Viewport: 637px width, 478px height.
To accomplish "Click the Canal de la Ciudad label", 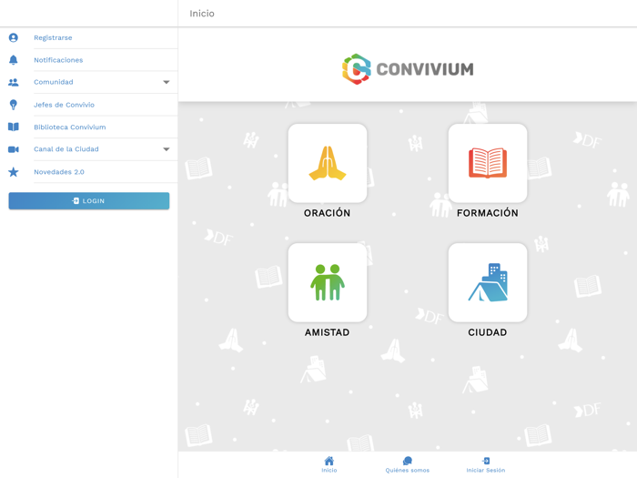I will point(66,149).
